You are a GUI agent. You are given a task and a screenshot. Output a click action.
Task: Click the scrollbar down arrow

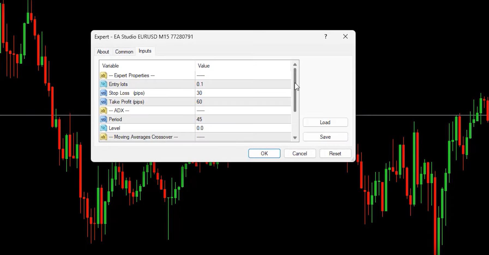coord(295,138)
